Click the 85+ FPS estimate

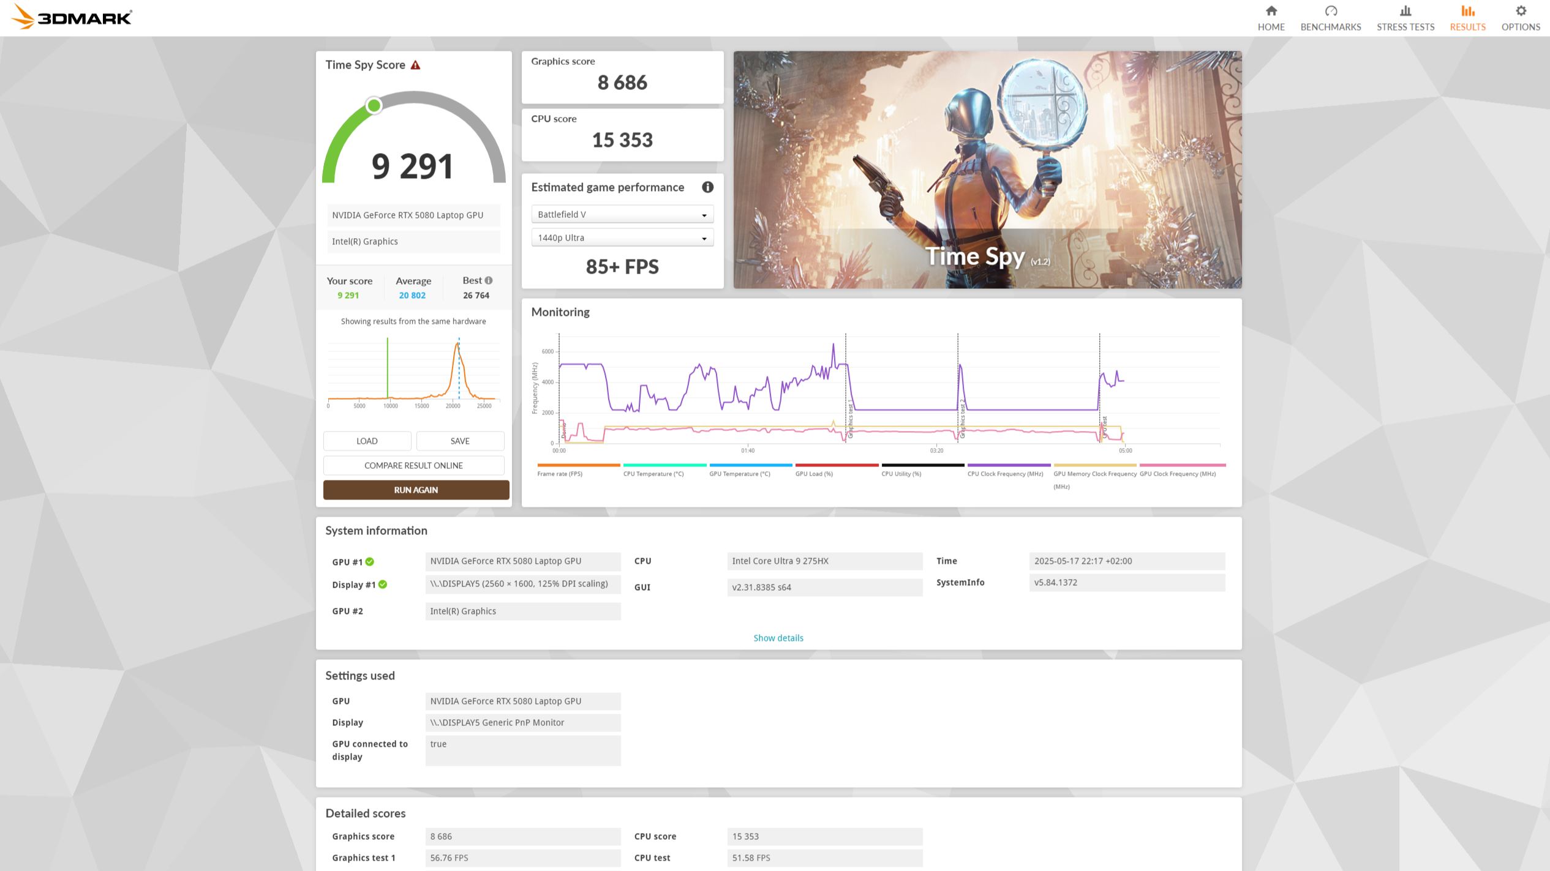622,267
